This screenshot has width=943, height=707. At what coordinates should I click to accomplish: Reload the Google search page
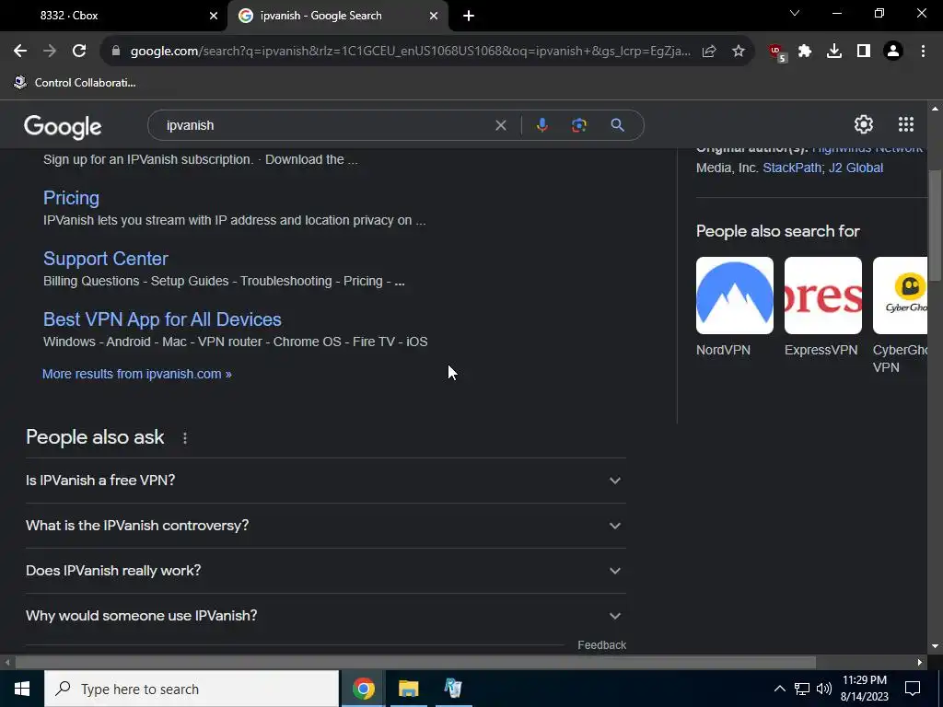79,52
